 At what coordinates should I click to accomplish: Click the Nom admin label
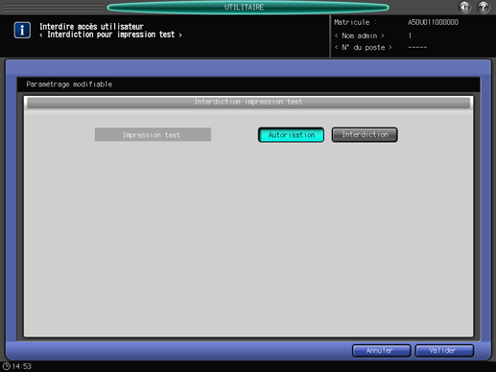[360, 35]
